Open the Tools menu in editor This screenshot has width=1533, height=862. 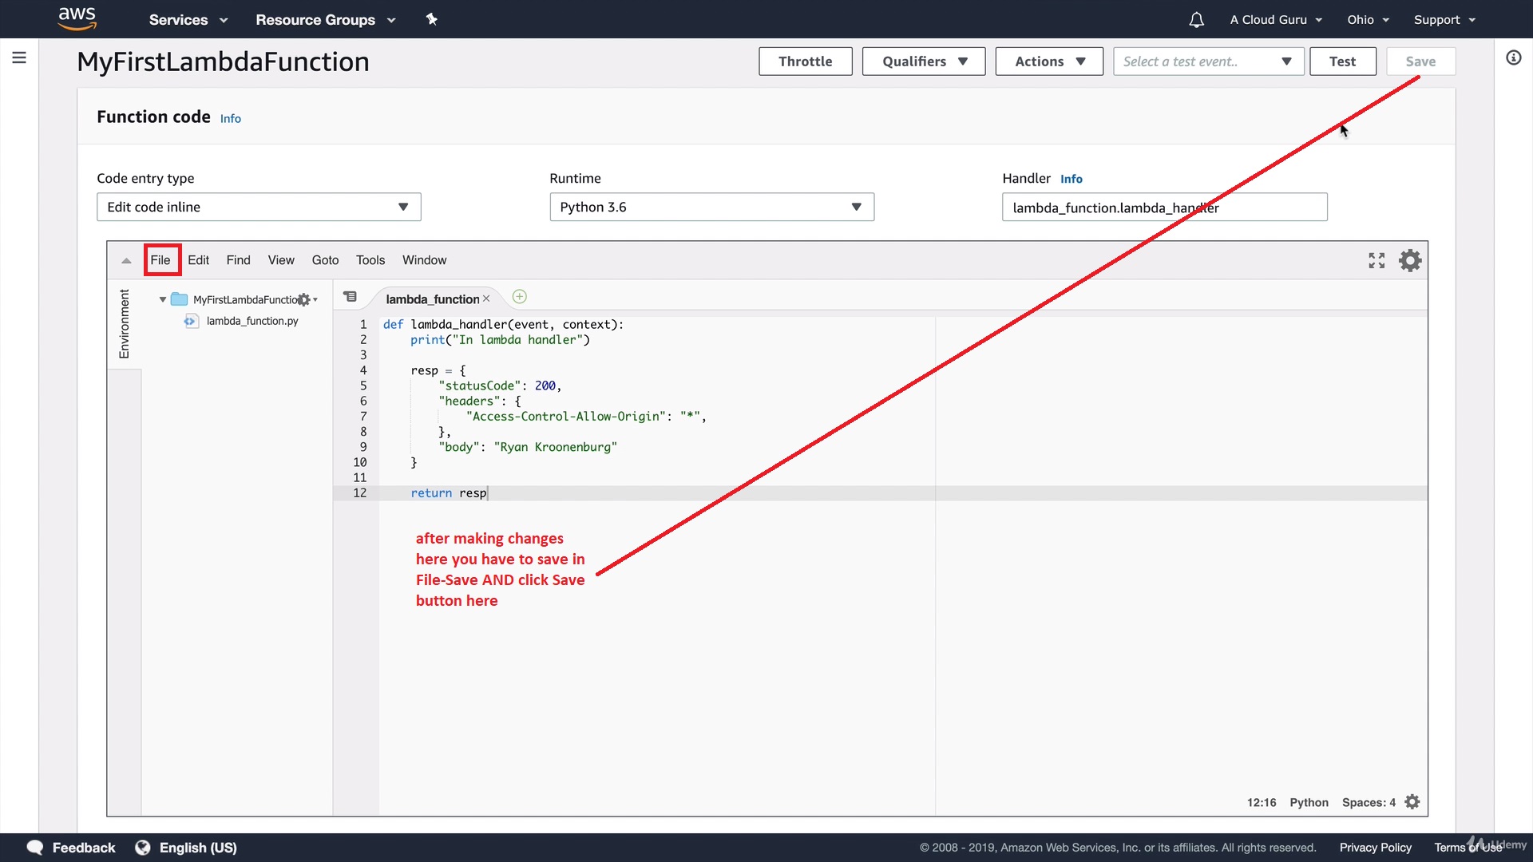tap(370, 260)
